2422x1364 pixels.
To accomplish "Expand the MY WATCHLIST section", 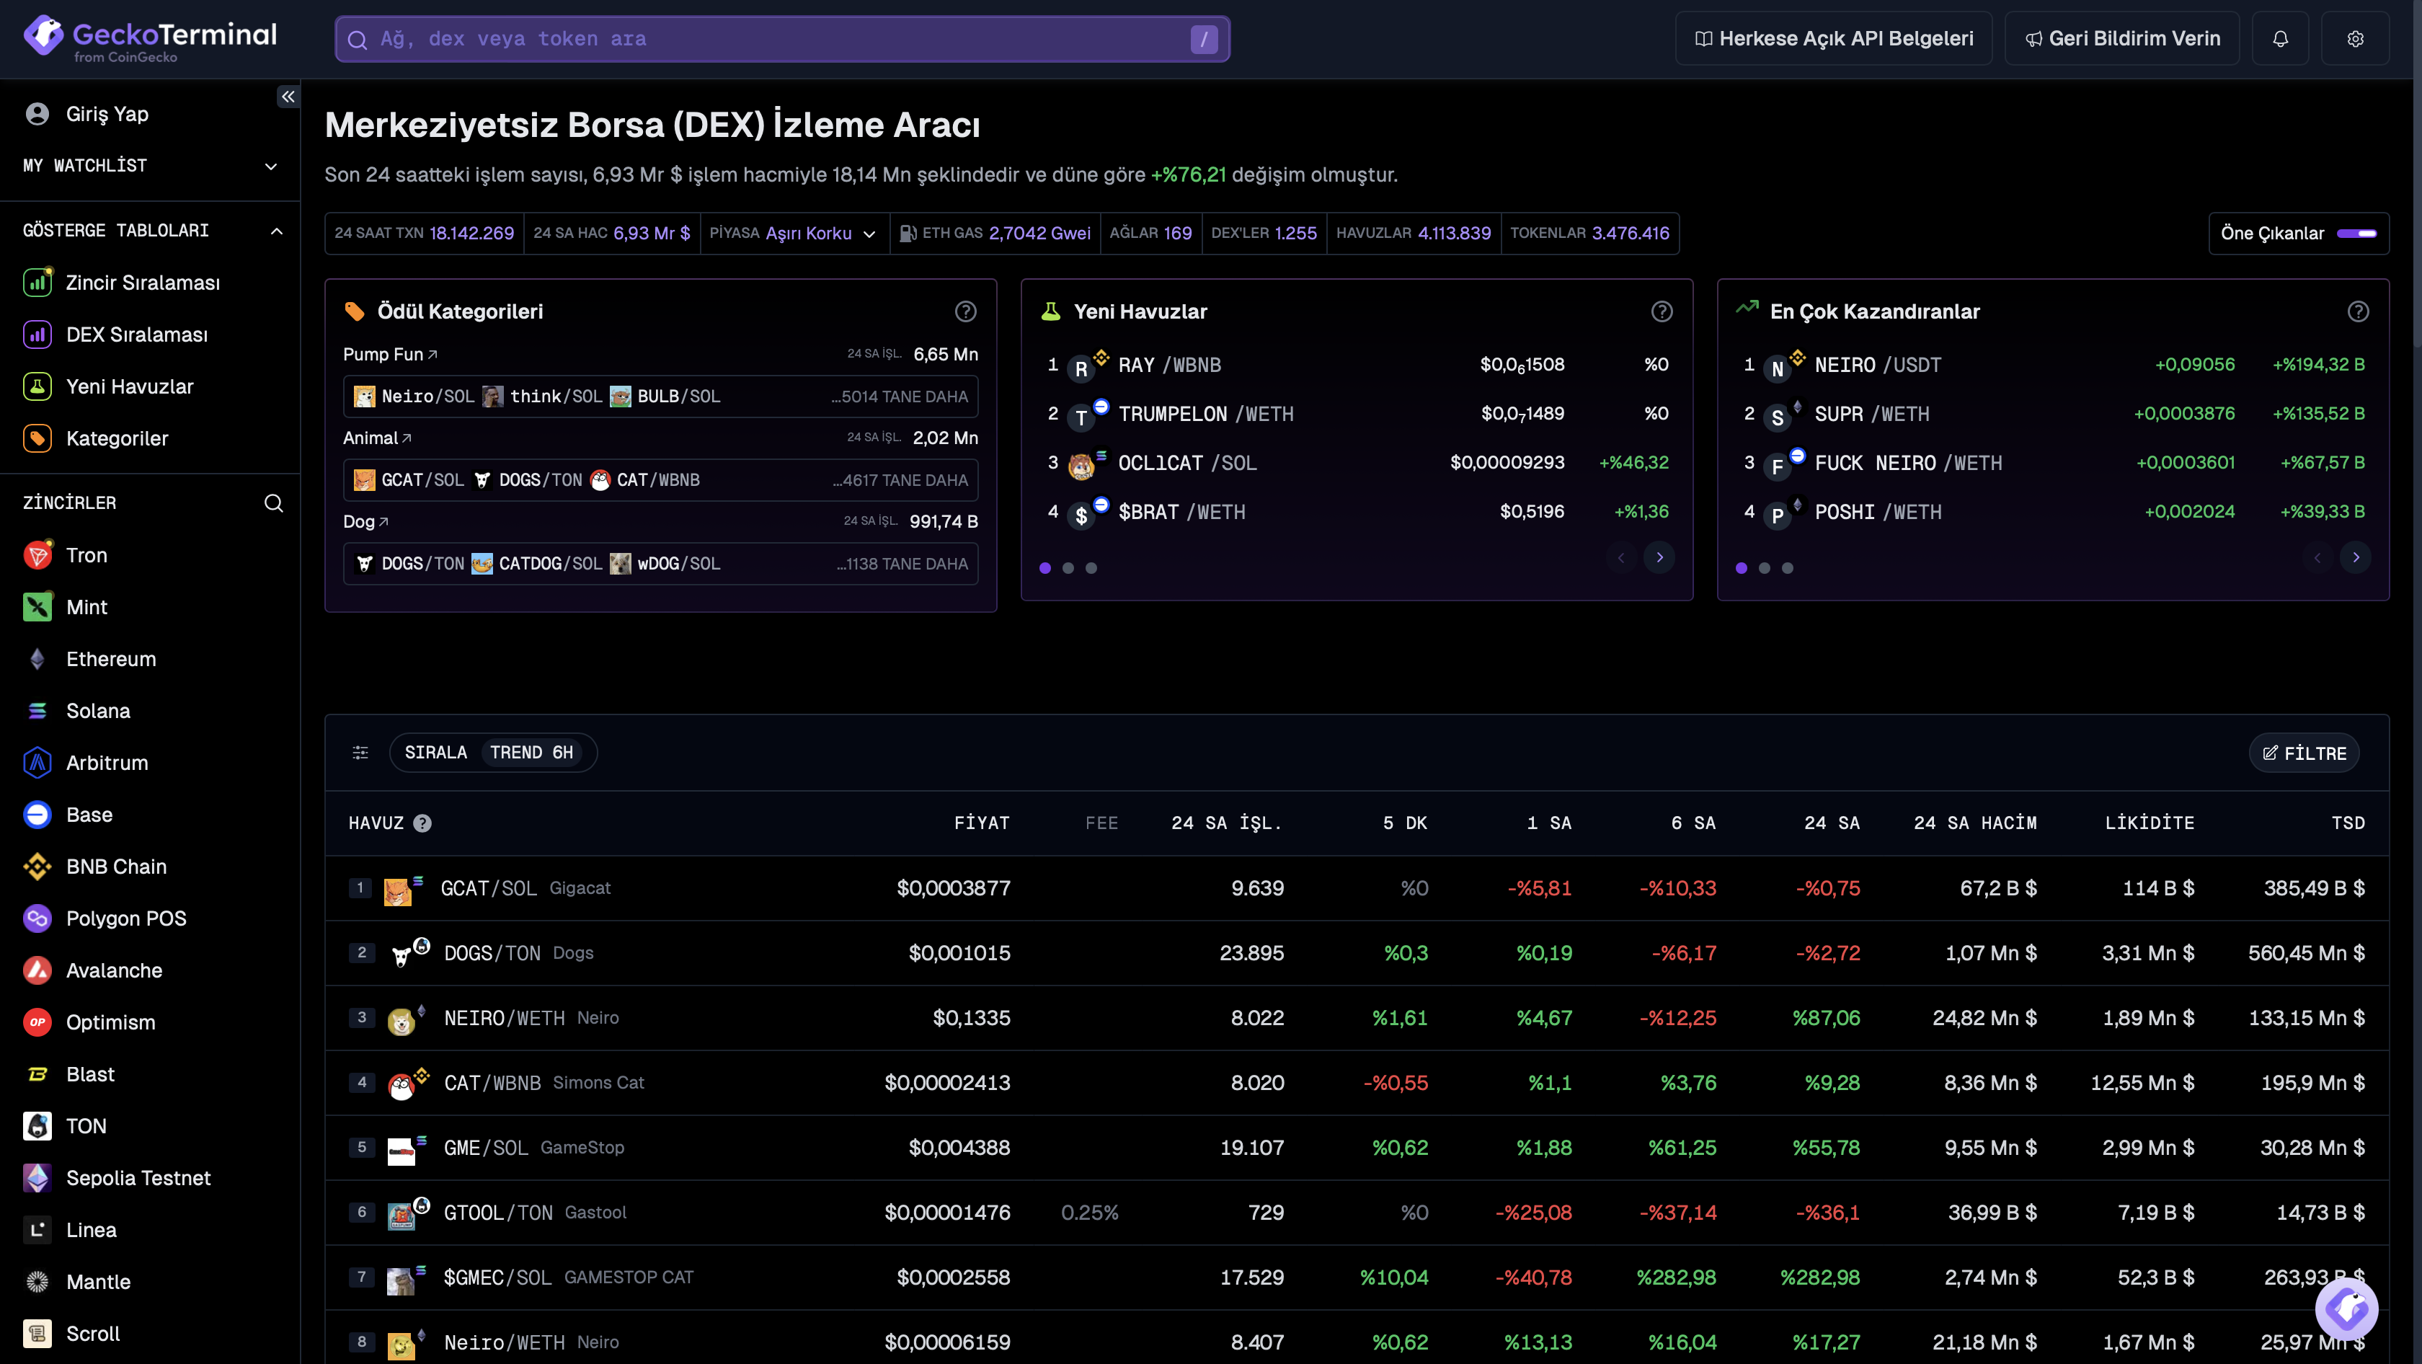I will pyautogui.click(x=271, y=167).
